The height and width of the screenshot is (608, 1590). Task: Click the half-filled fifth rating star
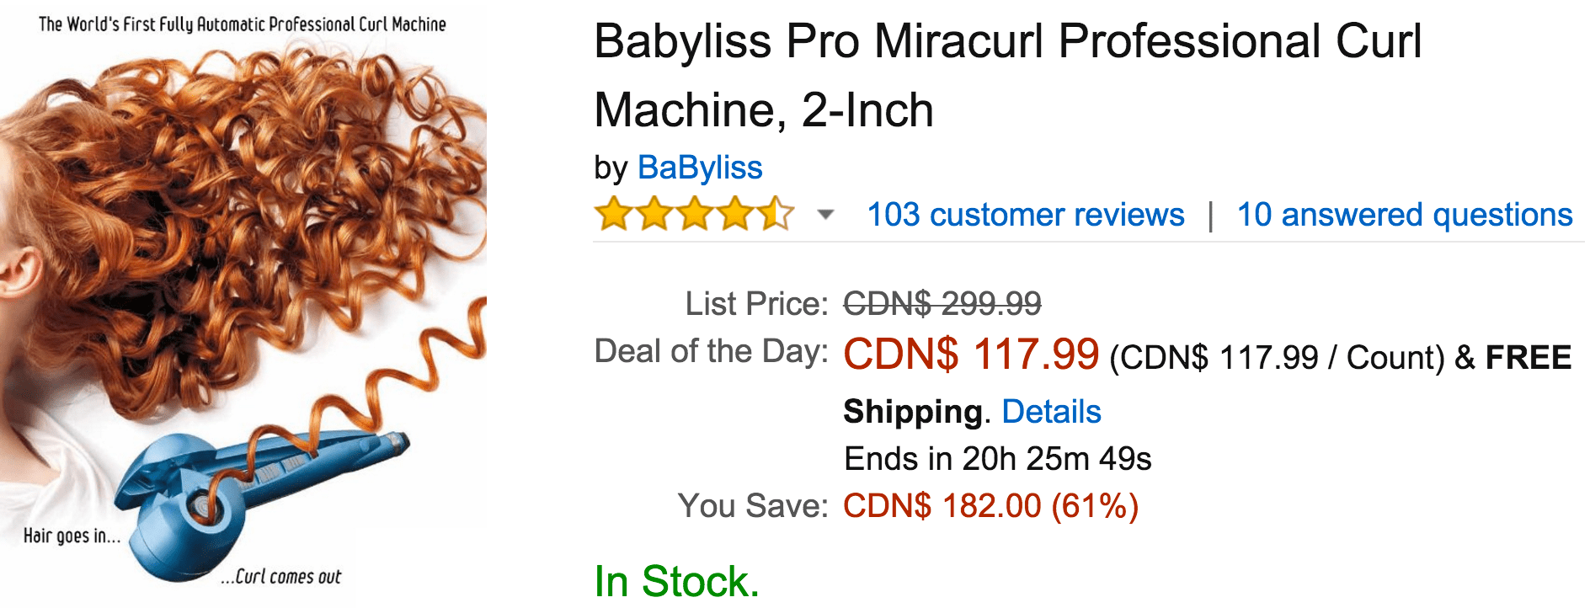774,215
